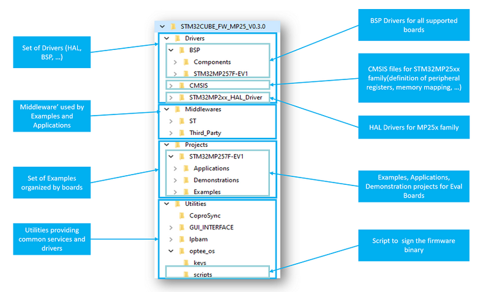This screenshot has height=292, width=482.
Task: Select the Components tree label
Action: (x=212, y=62)
